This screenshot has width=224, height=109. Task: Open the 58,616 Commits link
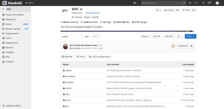click(69, 22)
